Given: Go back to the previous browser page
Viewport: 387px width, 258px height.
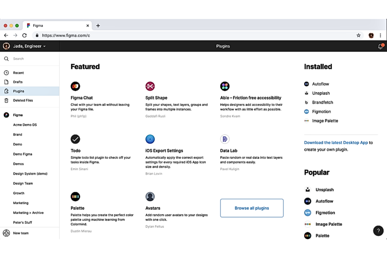Looking at the screenshot, I should [6, 35].
